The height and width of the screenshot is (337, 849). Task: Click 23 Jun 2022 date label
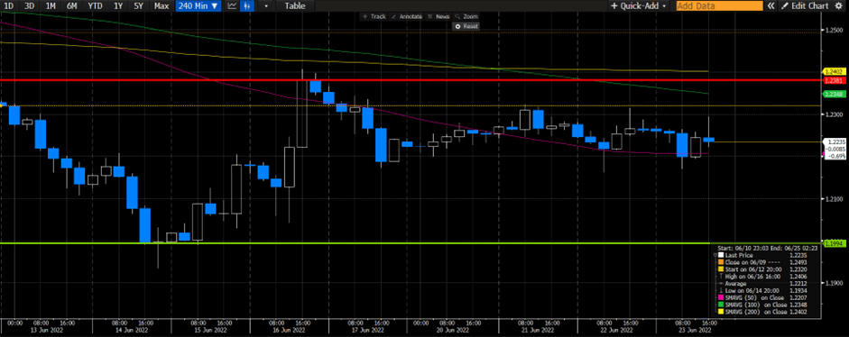(696, 330)
